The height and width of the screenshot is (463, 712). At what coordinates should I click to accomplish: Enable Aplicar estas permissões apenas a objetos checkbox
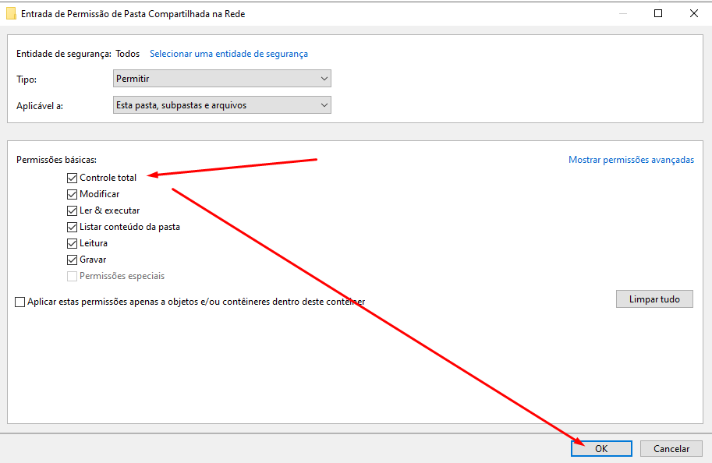[x=20, y=302]
